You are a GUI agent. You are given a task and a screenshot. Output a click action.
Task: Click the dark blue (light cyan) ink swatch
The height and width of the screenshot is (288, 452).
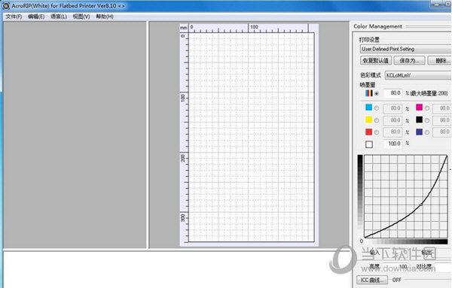(419, 132)
